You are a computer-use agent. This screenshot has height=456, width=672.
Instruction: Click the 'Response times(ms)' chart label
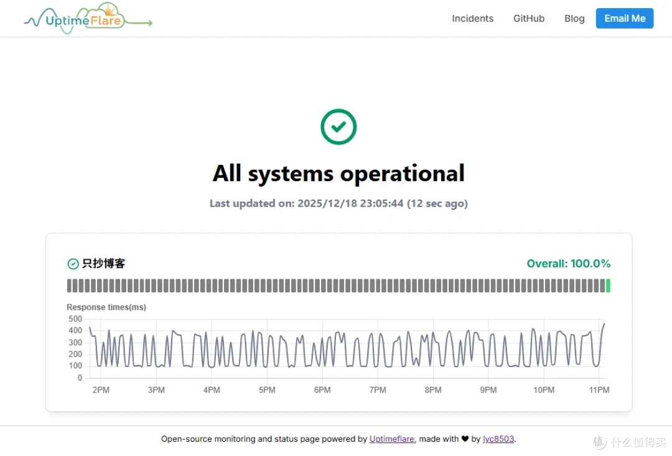(x=106, y=307)
